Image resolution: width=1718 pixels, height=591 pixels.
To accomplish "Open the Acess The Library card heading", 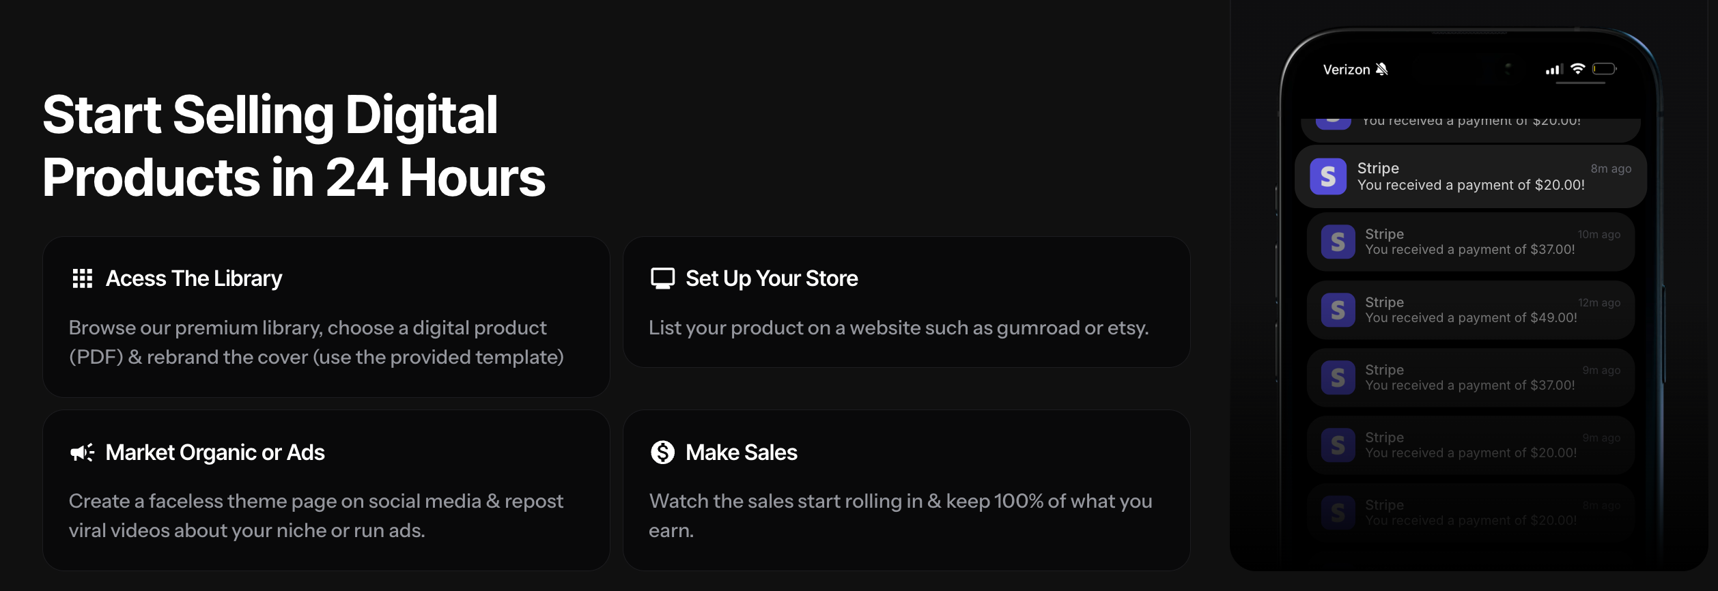I will coord(194,278).
